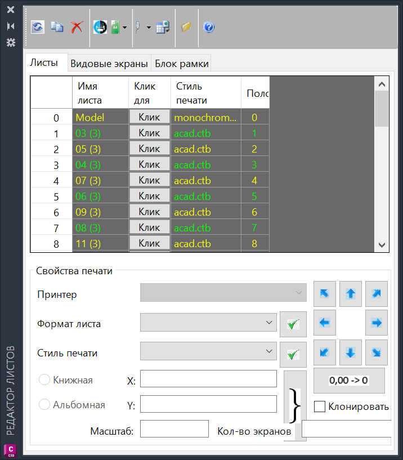Click the 0,00 -> 0 button
The height and width of the screenshot is (460, 403).
tap(349, 380)
